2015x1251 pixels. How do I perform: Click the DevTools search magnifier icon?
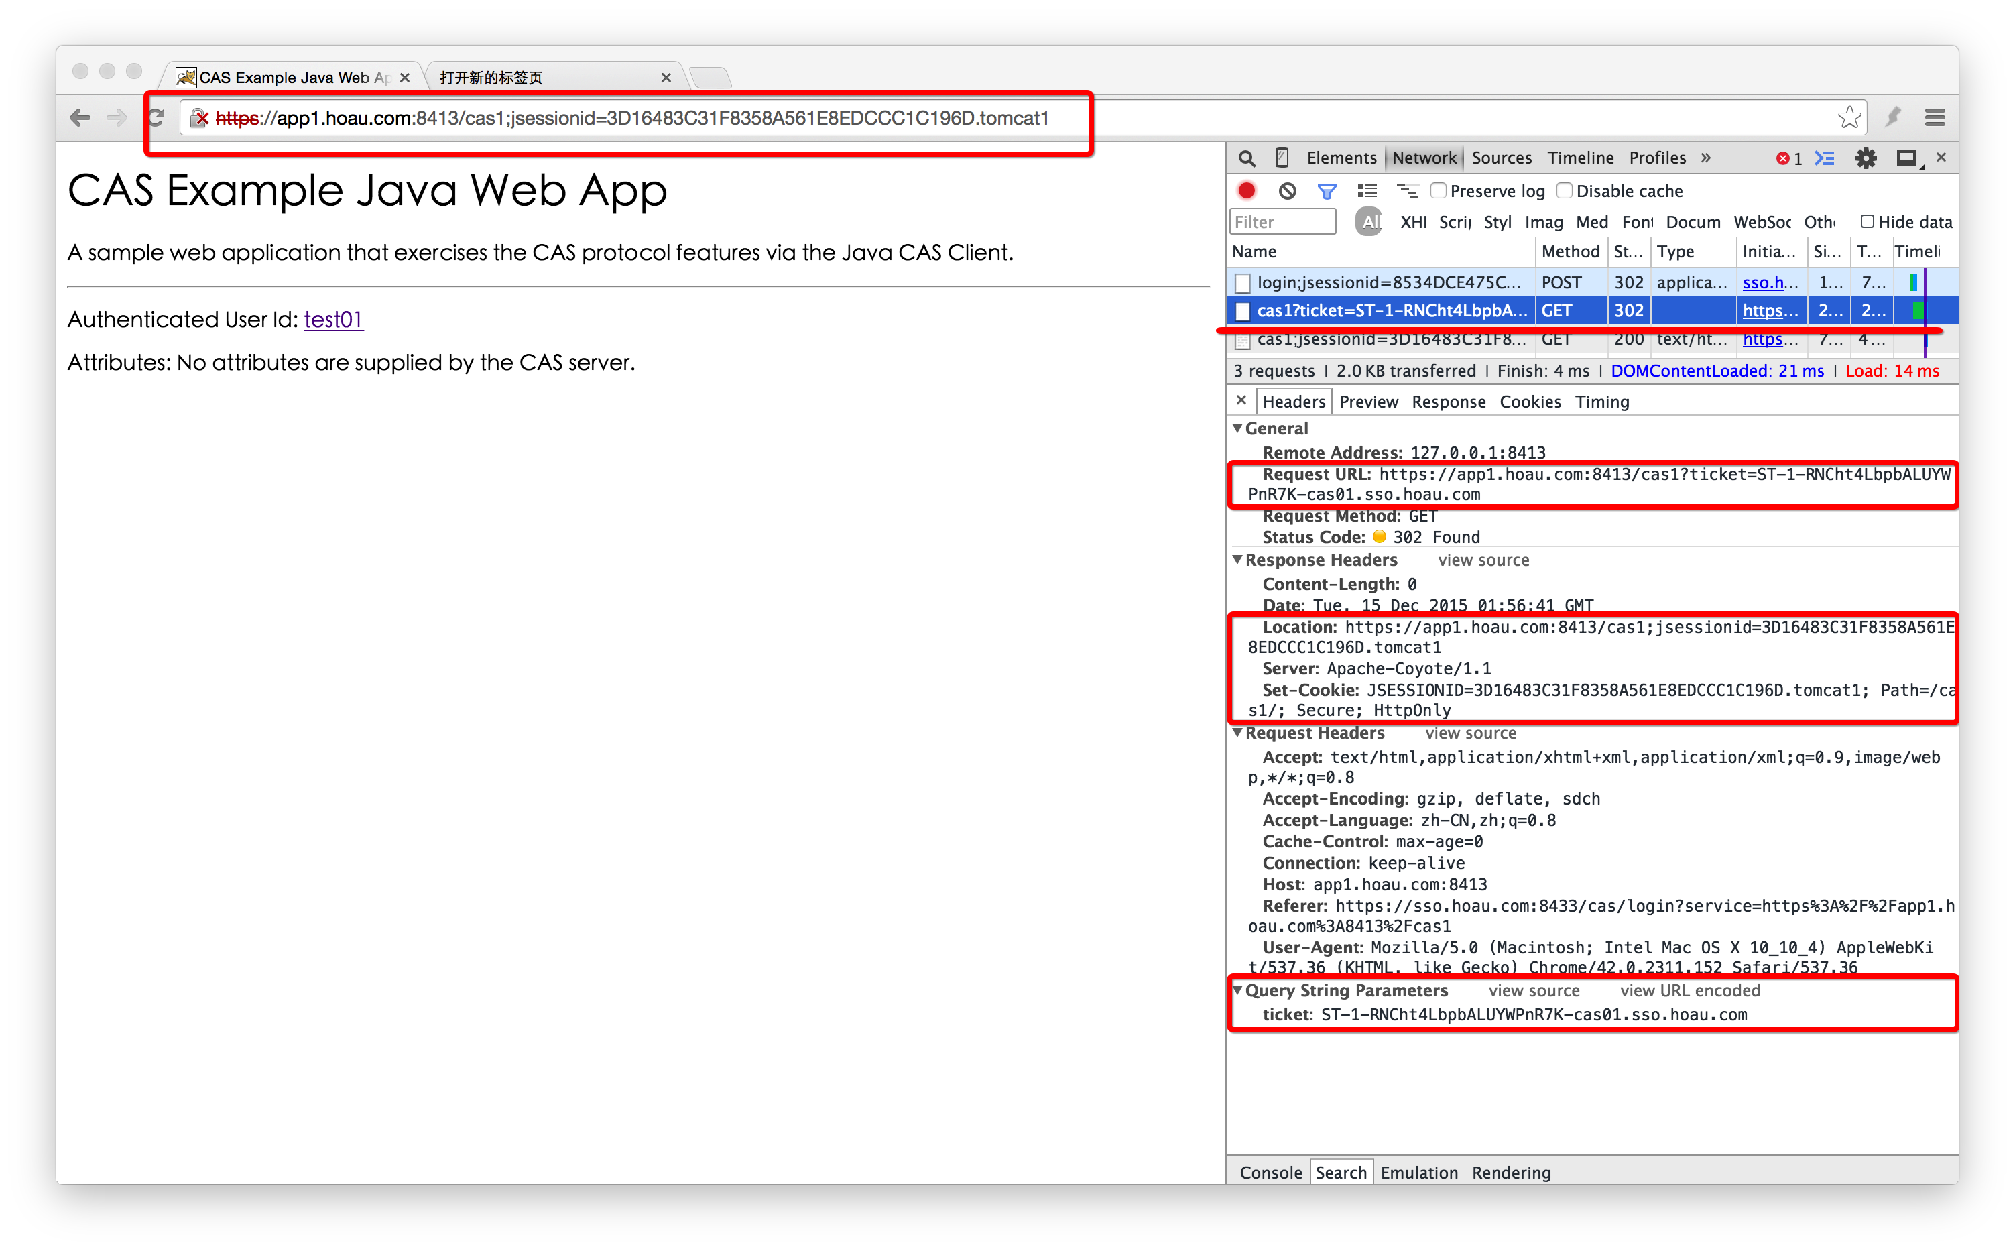(1247, 158)
